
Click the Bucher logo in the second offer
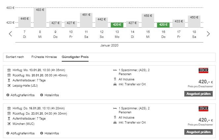point(203,108)
